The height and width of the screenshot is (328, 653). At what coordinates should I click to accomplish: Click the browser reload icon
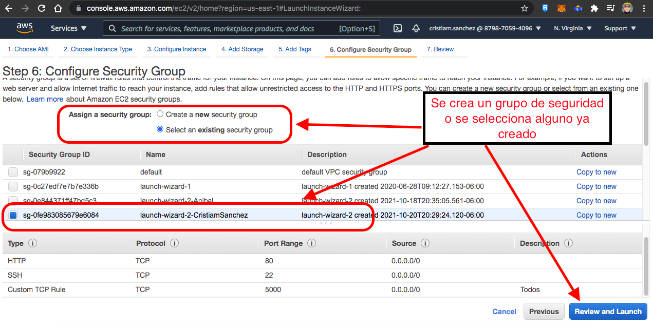[42, 8]
